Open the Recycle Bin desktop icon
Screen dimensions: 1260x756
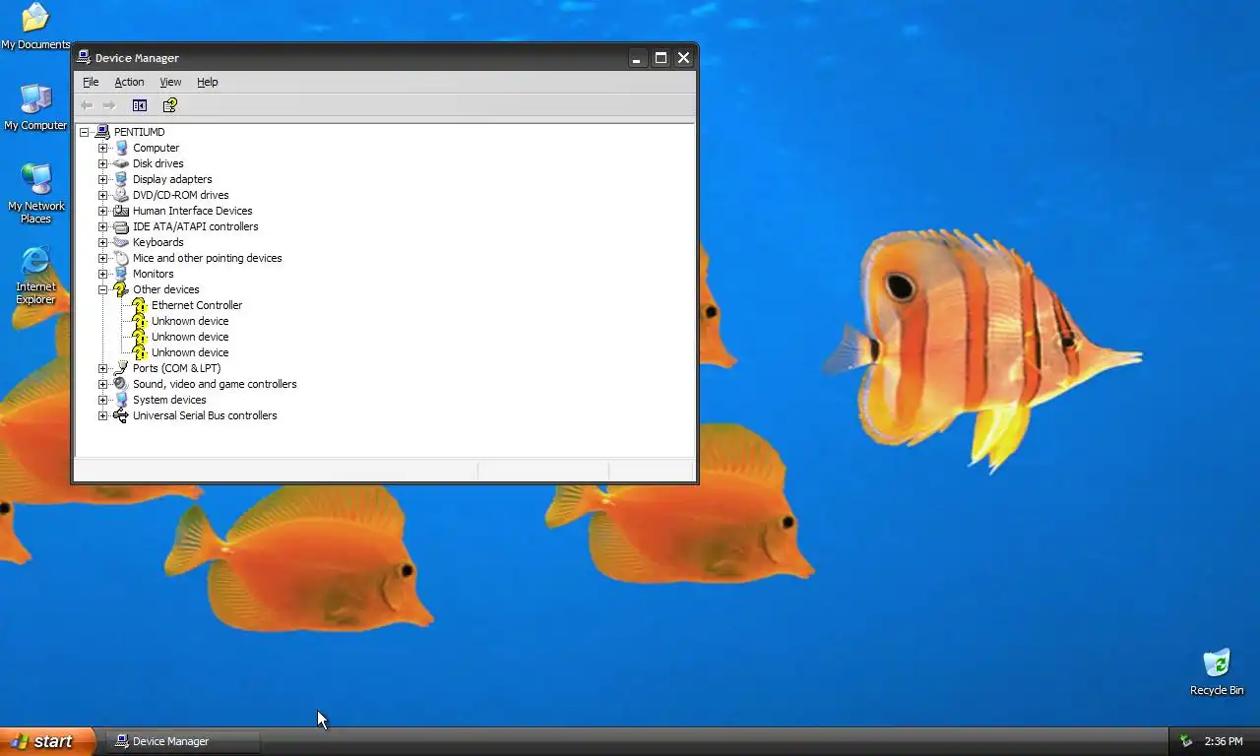click(x=1217, y=672)
